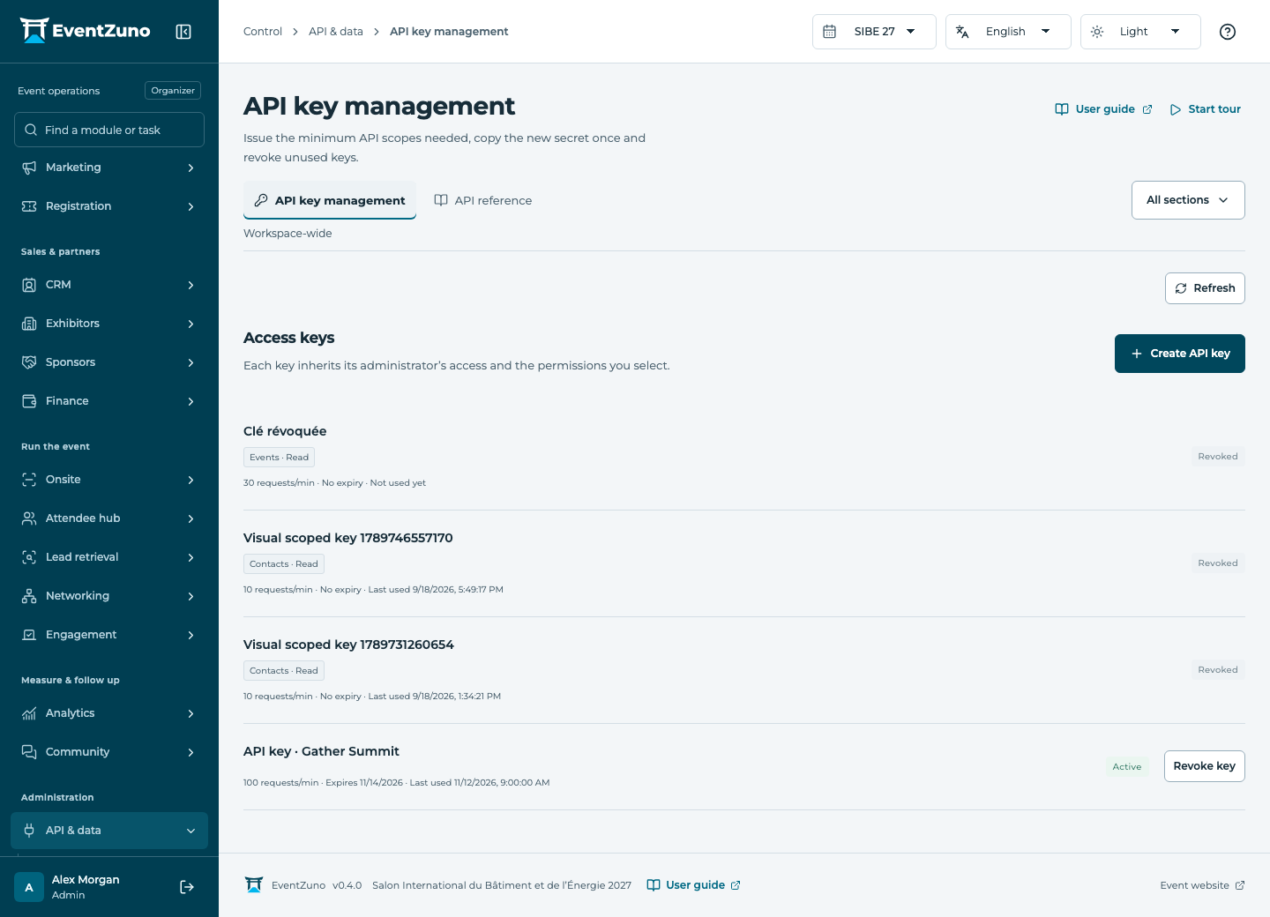Click the Events · Read scope tag
1270x917 pixels.
pyautogui.click(x=279, y=458)
